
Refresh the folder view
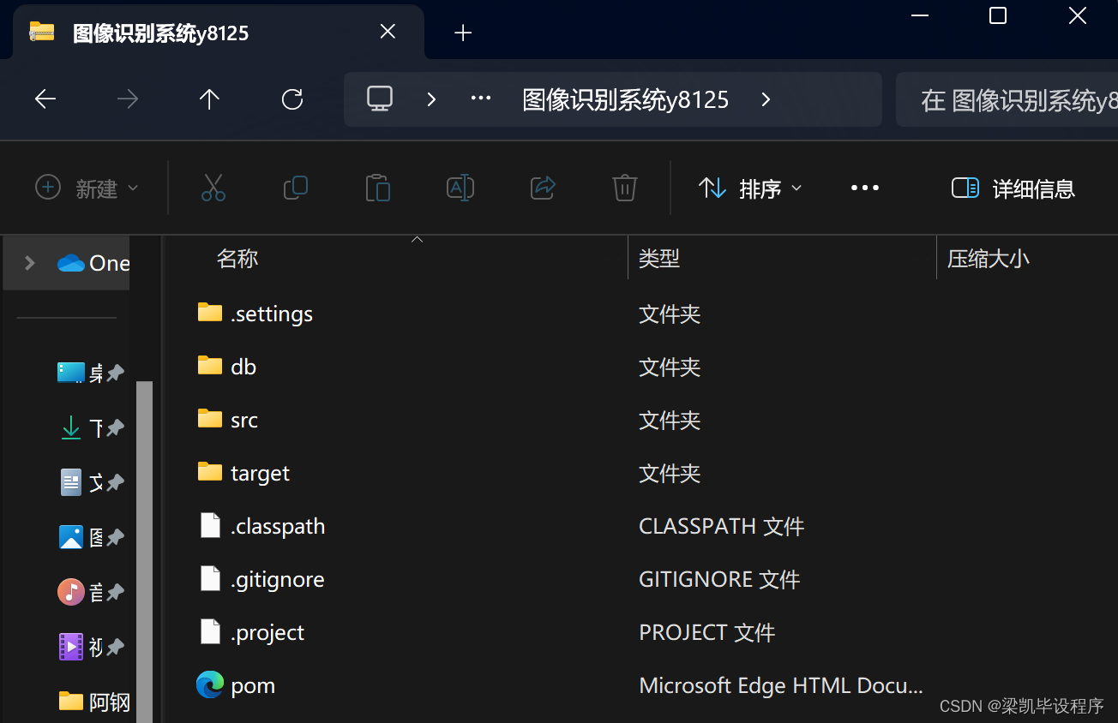[292, 99]
